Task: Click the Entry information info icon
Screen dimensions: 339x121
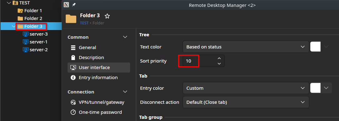Action: [x=73, y=77]
